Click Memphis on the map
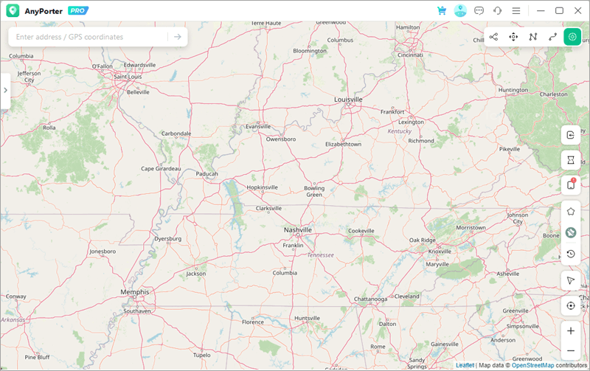The image size is (590, 371). coord(135,292)
